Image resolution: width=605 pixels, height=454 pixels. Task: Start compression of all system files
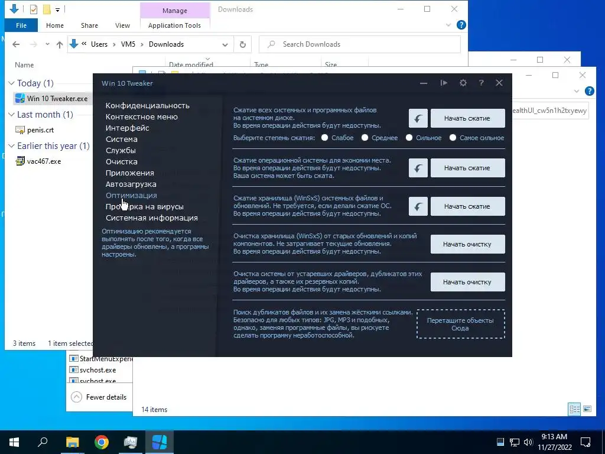click(x=468, y=118)
